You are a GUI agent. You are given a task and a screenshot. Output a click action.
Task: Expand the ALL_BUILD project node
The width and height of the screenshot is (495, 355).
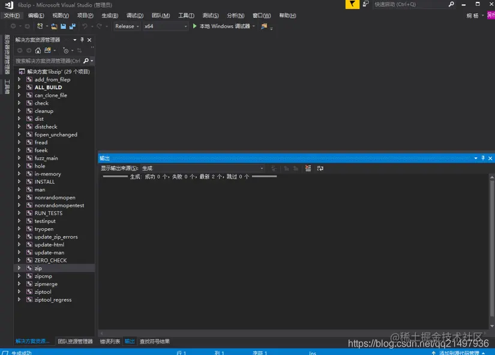[19, 87]
